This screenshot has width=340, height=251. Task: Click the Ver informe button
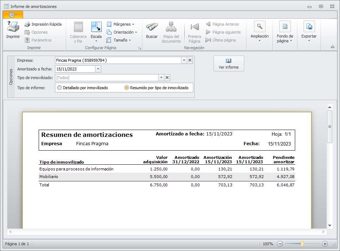coord(229,64)
